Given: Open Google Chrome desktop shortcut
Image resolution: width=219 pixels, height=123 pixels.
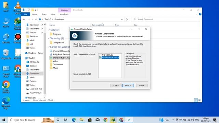Looking at the screenshot, I should click(6, 86).
